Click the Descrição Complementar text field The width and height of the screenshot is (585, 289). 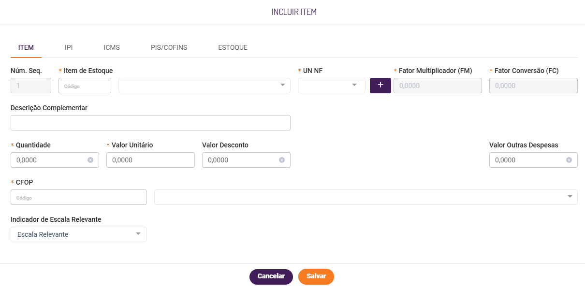click(x=150, y=123)
